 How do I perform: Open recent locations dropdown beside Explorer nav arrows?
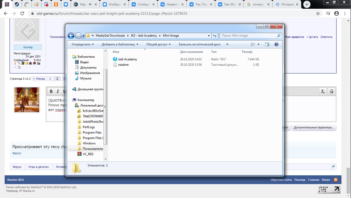pyautogui.click(x=83, y=36)
